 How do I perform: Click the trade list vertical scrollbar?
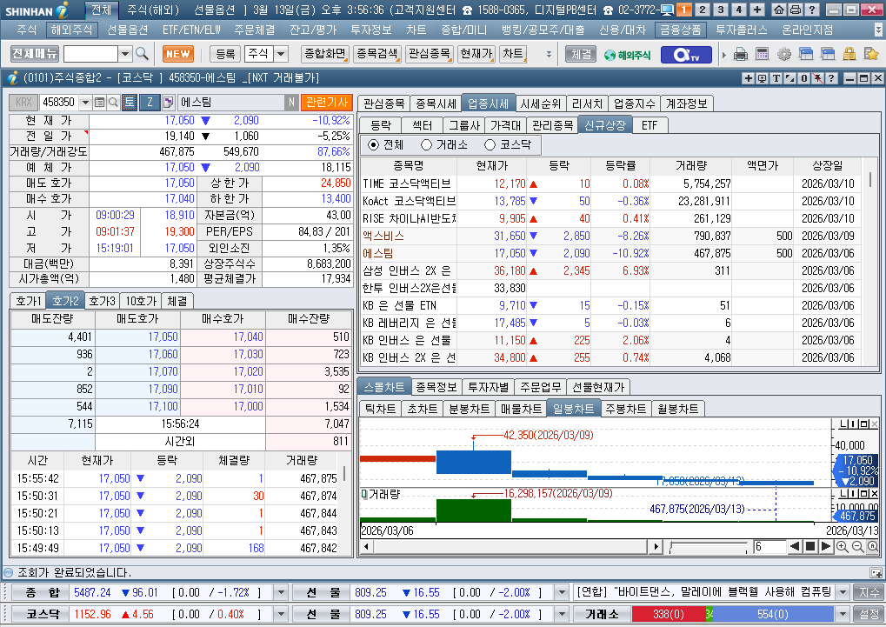(x=344, y=473)
